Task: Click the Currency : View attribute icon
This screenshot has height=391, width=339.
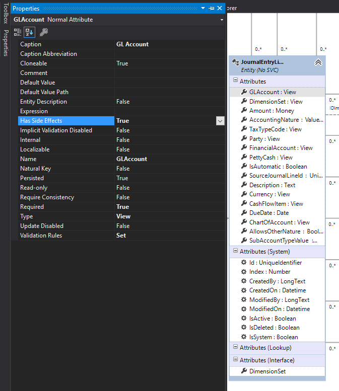Action: (x=244, y=194)
